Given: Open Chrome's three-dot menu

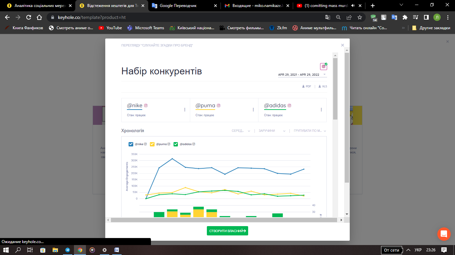Looking at the screenshot, I should pos(447,17).
